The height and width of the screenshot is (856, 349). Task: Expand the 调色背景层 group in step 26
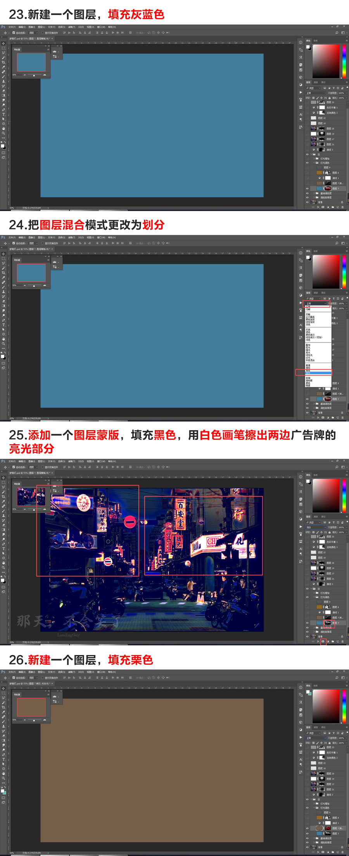(314, 842)
